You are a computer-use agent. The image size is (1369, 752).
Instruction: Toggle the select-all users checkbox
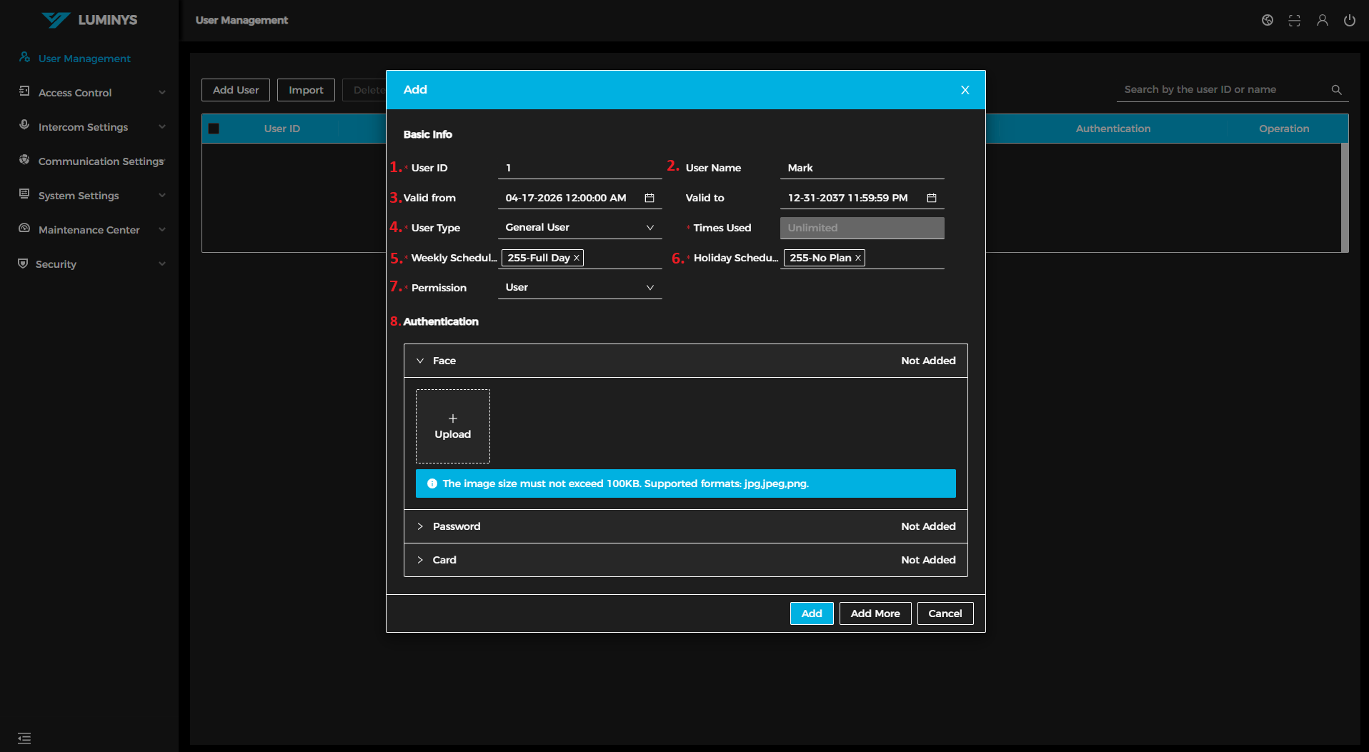pos(214,129)
